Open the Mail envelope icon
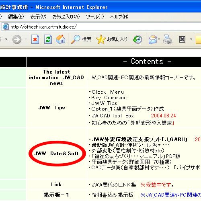 [x=153, y=39]
